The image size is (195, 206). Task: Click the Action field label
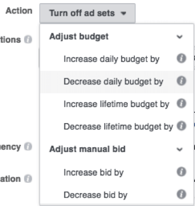pos(19,11)
